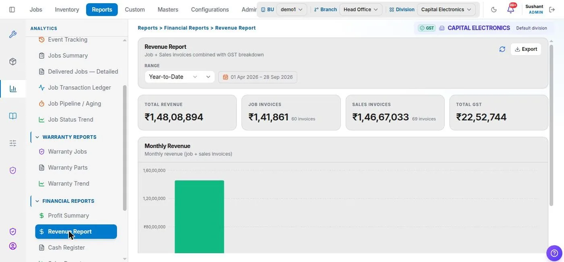This screenshot has width=564, height=262.
Task: Export the Revenue Report
Action: coord(526,49)
